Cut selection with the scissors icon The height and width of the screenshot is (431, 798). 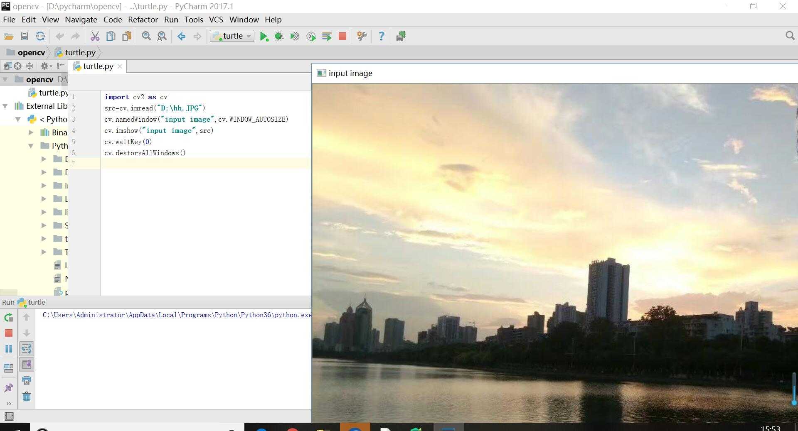point(95,37)
